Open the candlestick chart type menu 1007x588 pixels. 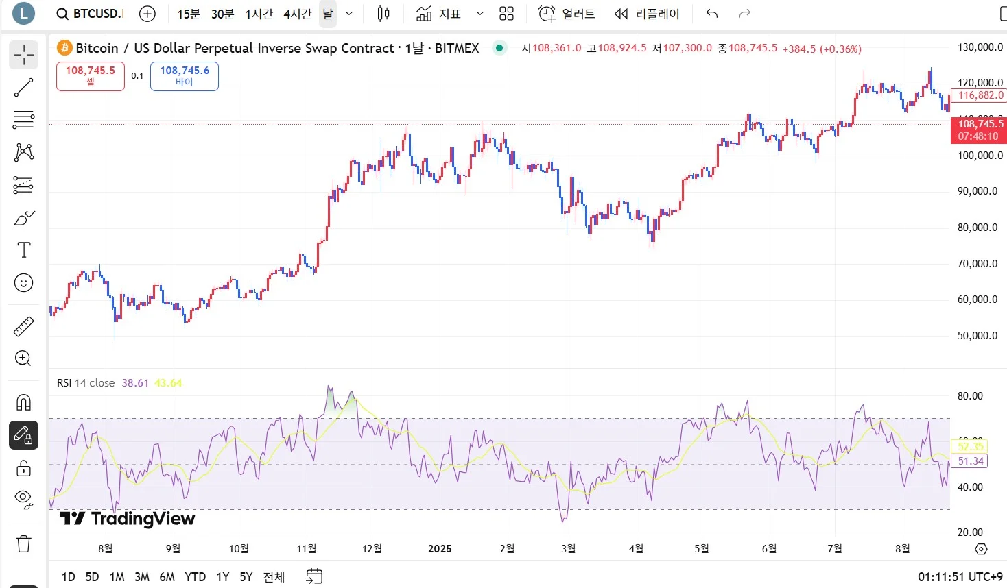pyautogui.click(x=383, y=14)
